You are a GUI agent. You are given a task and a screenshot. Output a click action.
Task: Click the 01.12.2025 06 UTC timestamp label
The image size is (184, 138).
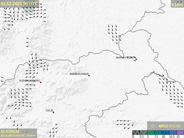pos(19,3)
